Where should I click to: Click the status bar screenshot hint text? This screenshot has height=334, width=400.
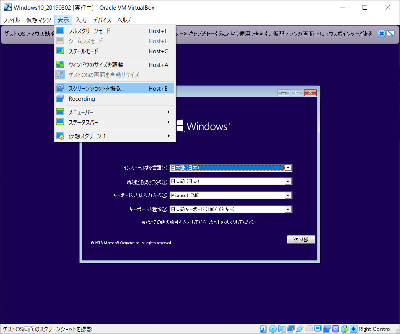pos(48,329)
